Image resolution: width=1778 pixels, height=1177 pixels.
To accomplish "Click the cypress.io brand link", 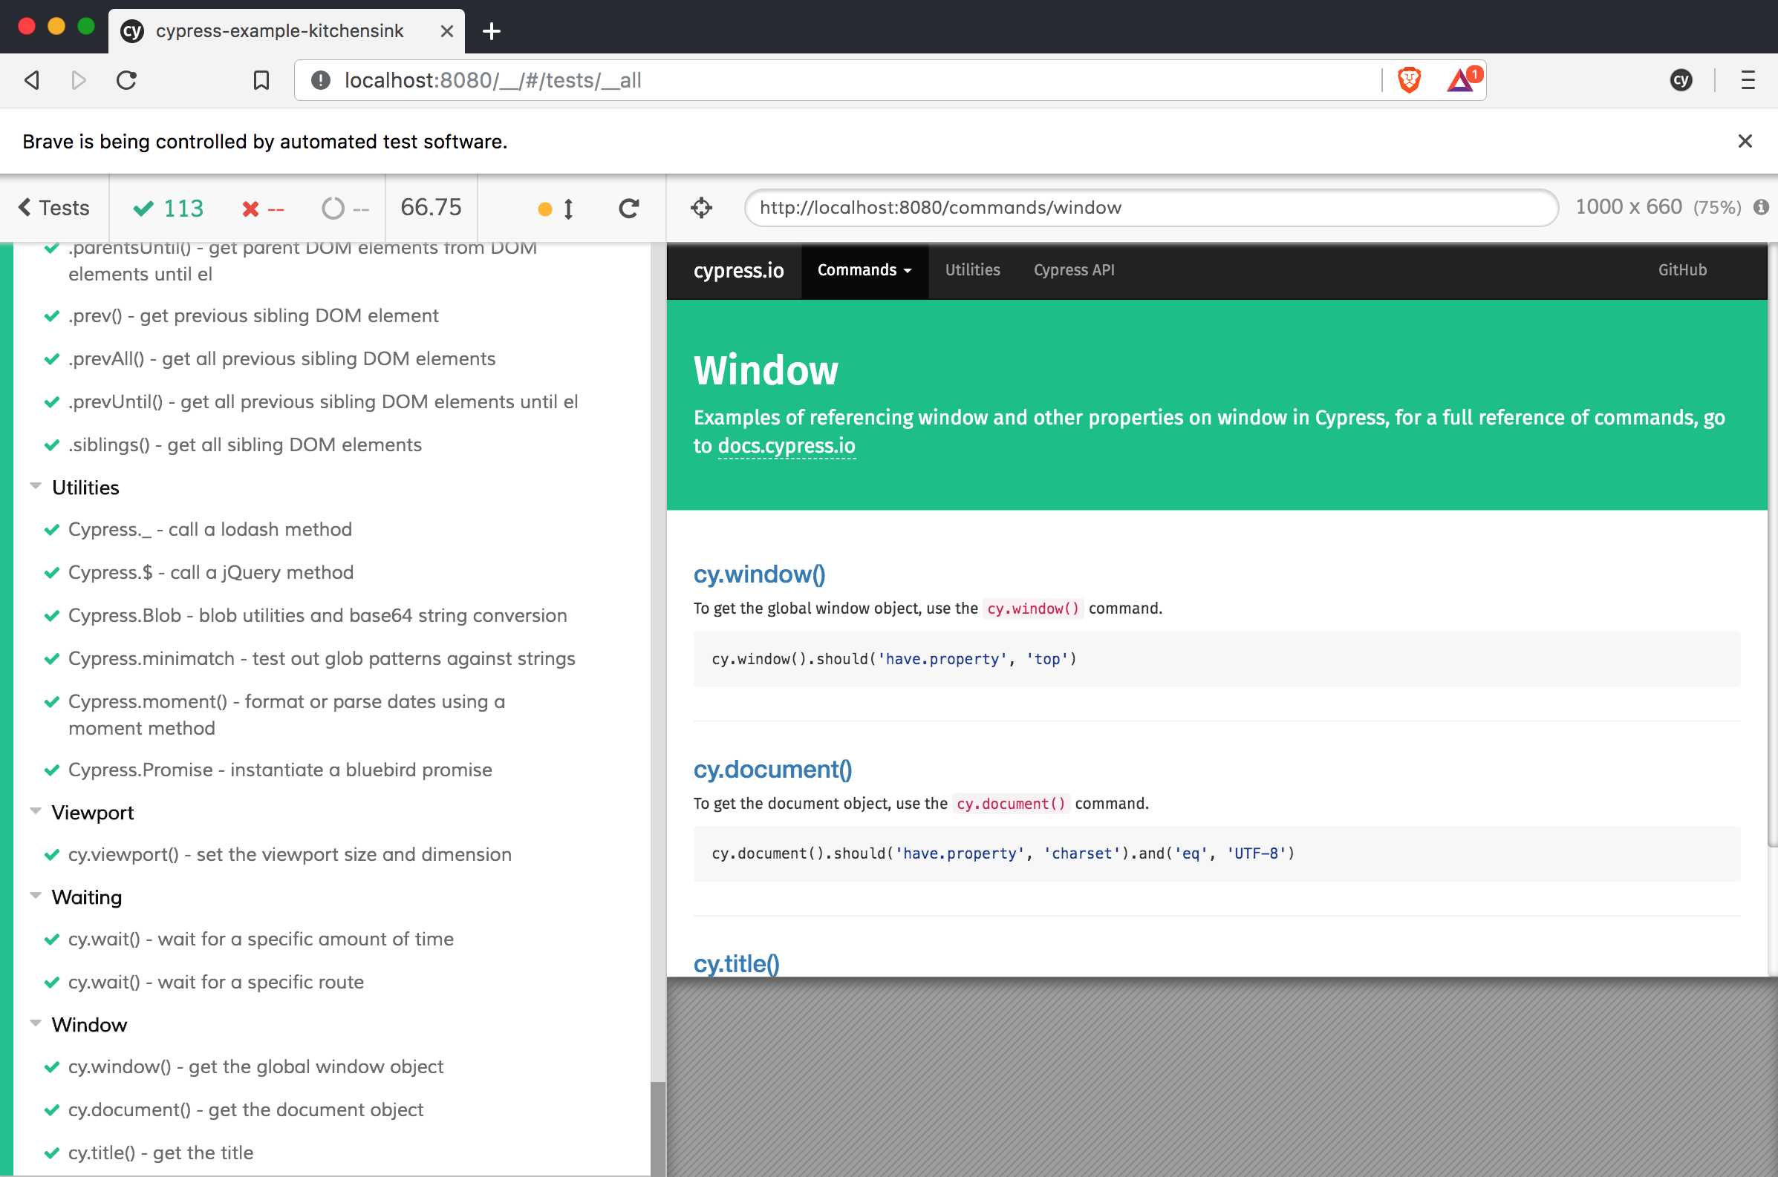I will click(x=738, y=270).
